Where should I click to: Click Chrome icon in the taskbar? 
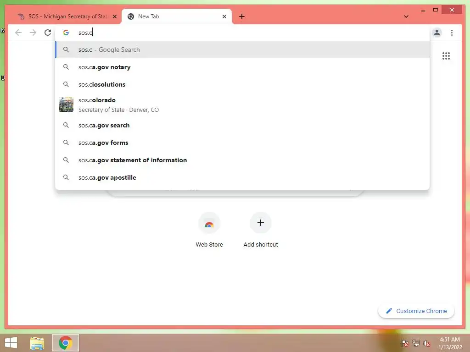point(65,343)
